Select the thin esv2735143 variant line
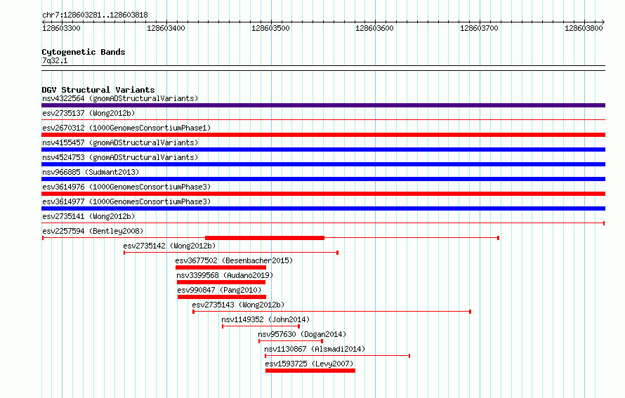625x398 pixels. 332,312
